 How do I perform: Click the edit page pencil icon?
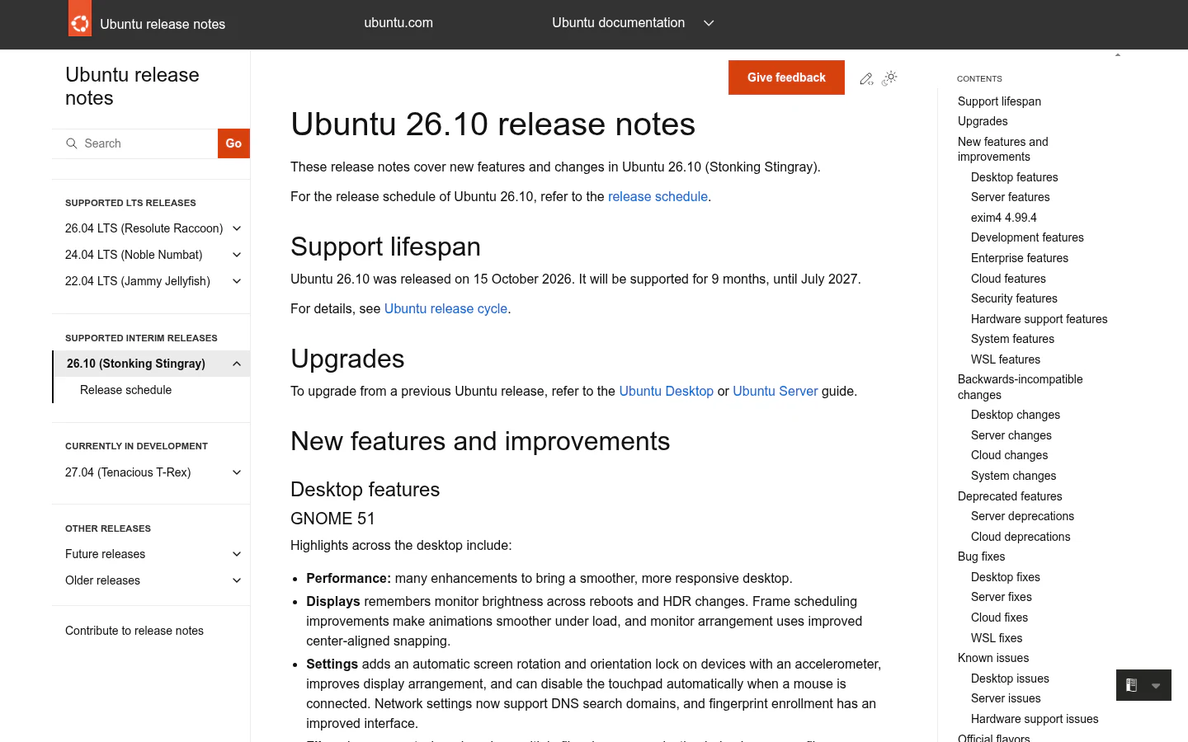point(866,78)
